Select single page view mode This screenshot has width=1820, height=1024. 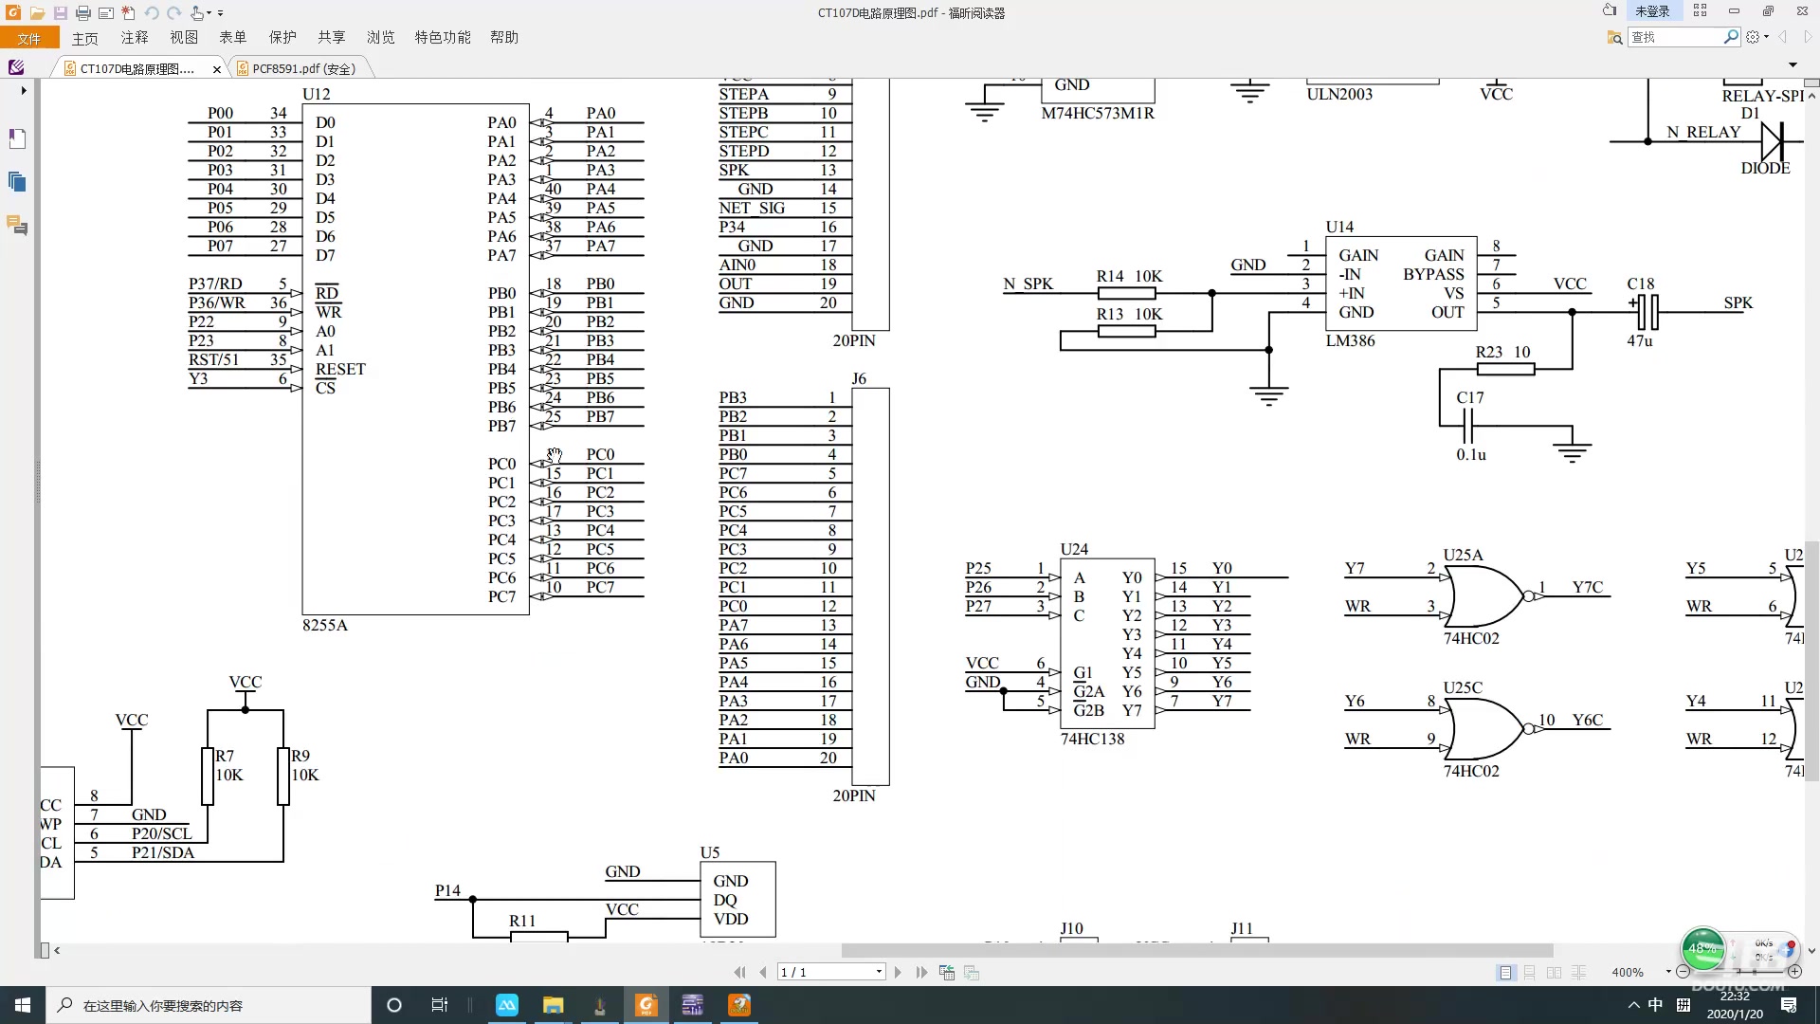point(1505,973)
